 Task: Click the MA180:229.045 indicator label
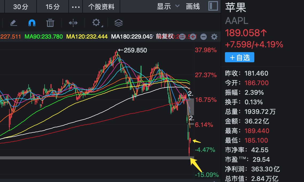pyautogui.click(x=132, y=36)
